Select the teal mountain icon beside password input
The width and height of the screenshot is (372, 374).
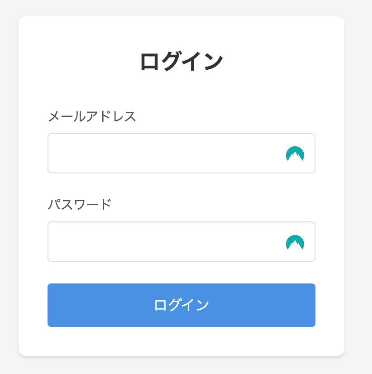tap(295, 242)
